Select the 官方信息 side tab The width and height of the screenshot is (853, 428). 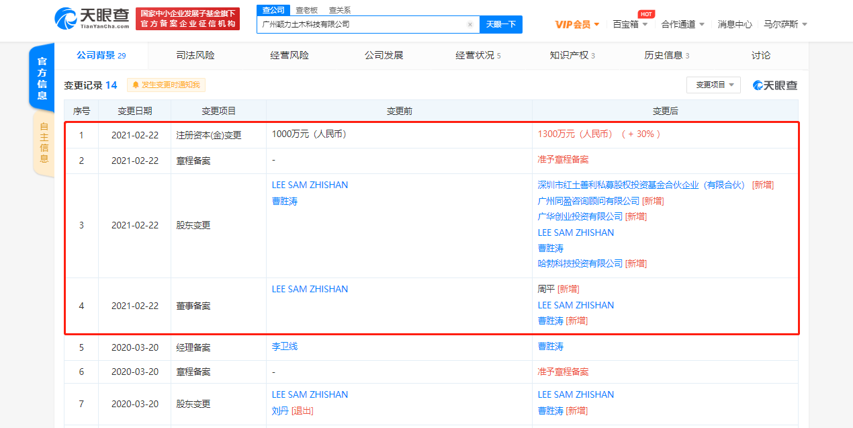coord(42,78)
